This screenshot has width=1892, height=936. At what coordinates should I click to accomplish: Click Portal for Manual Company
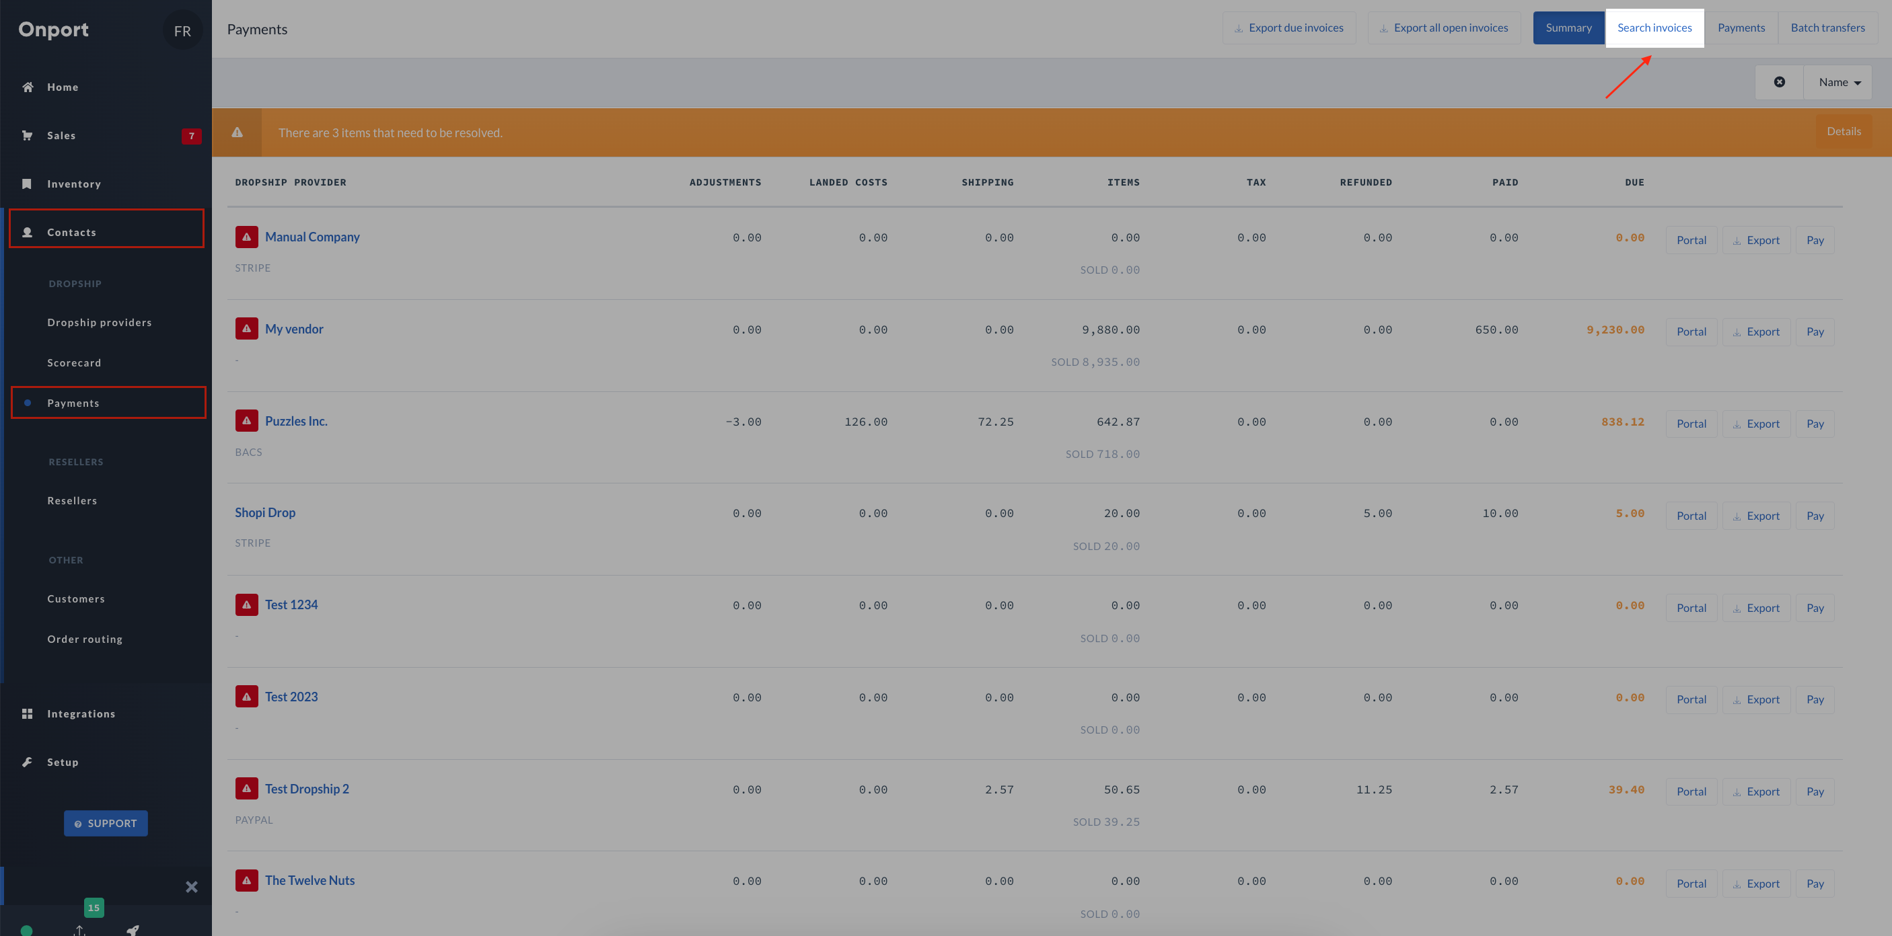[1691, 240]
